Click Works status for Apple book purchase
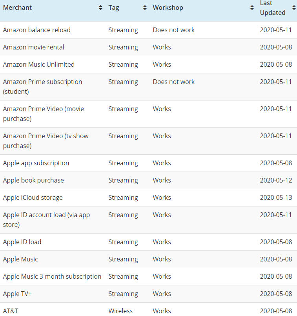 (162, 180)
